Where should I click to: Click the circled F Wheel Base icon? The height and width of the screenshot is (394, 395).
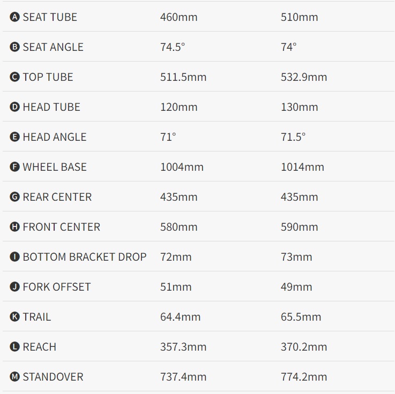(x=14, y=167)
